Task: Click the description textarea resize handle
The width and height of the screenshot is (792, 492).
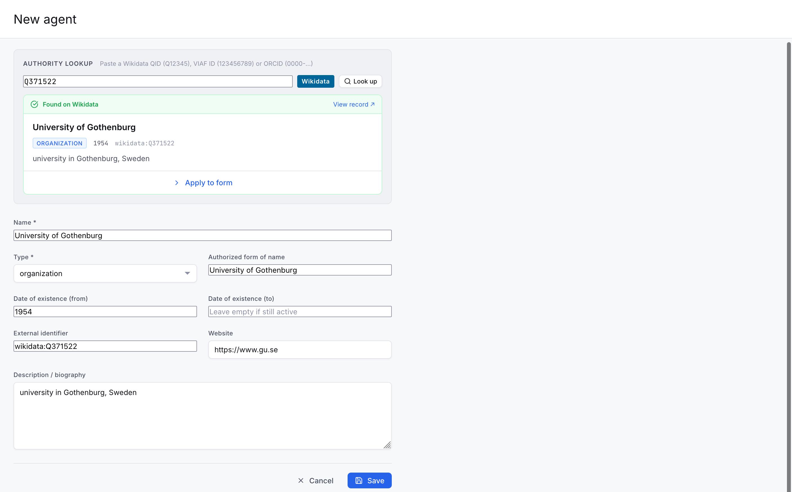Action: pyautogui.click(x=387, y=445)
